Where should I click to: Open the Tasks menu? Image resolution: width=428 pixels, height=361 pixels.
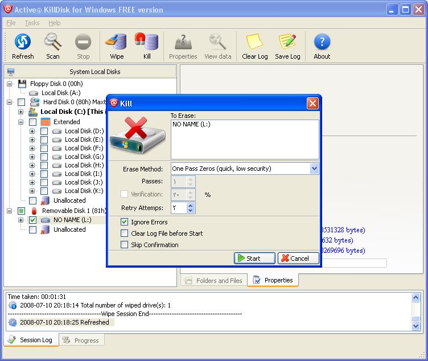click(x=32, y=23)
